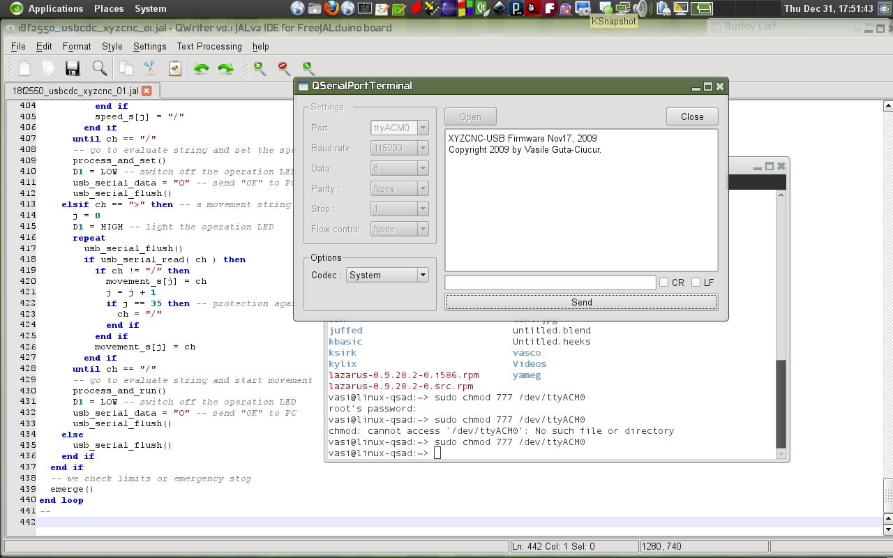Close the 18f2550_usbcdc_xyzcnc_01.jal tab
This screenshot has height=558, width=893.
click(x=147, y=91)
